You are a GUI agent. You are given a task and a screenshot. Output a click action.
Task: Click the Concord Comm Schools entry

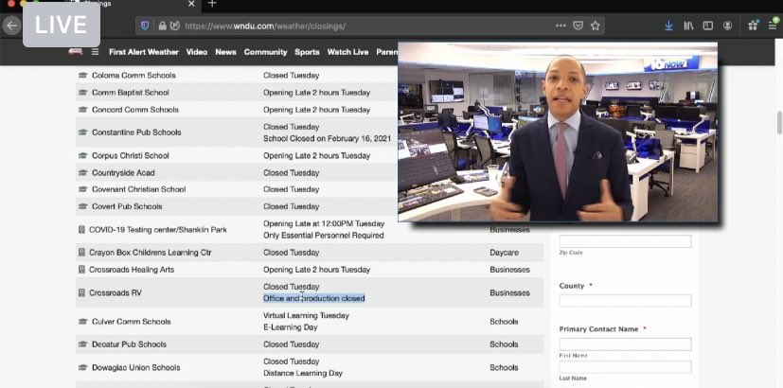pyautogui.click(x=135, y=110)
